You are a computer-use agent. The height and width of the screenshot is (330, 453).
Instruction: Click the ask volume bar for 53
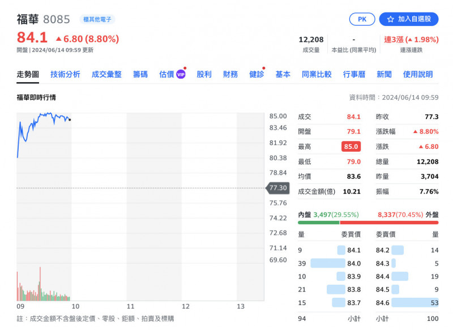point(415,303)
